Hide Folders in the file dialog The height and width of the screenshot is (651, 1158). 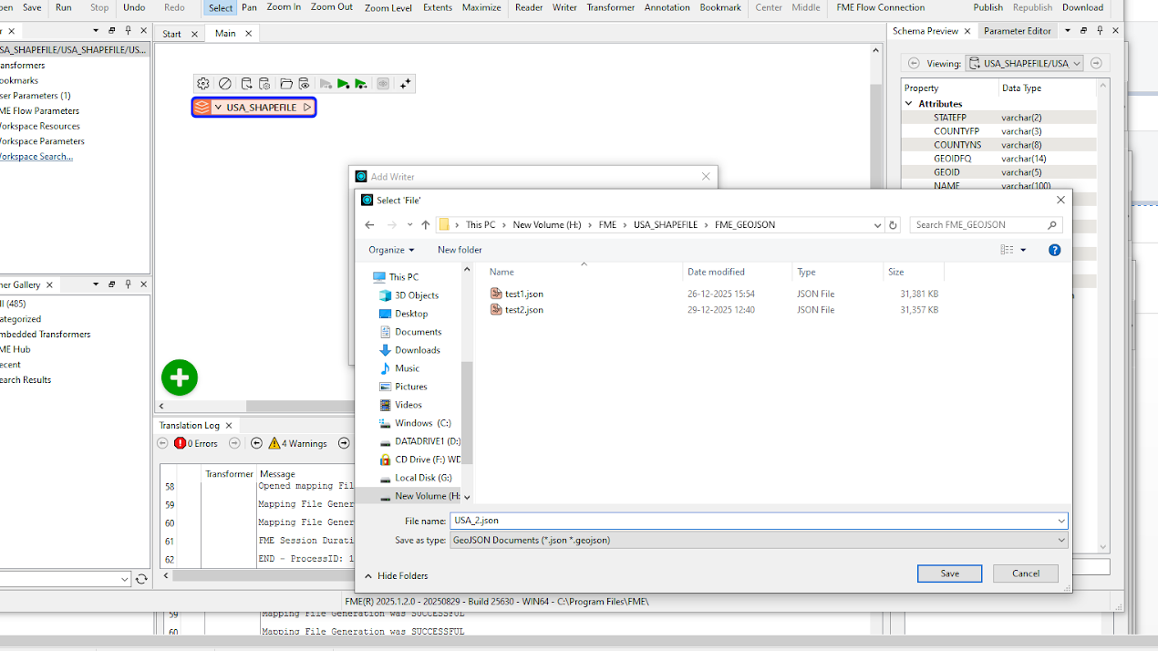coord(397,576)
